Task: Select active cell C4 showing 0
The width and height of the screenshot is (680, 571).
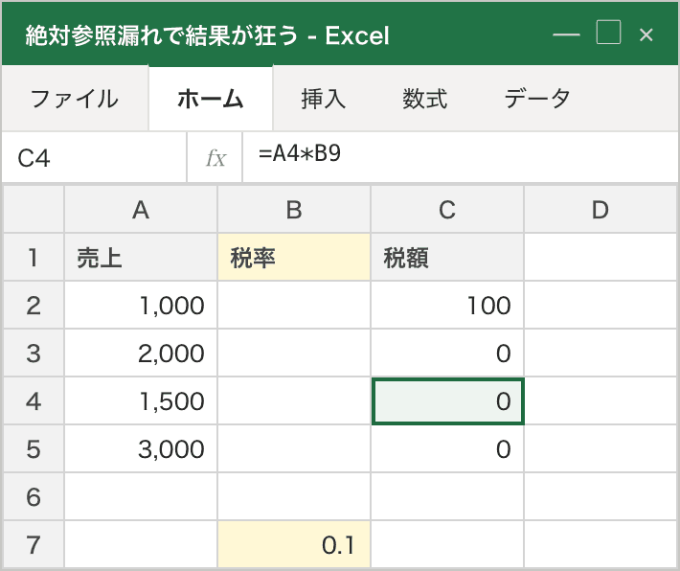Action: point(448,401)
